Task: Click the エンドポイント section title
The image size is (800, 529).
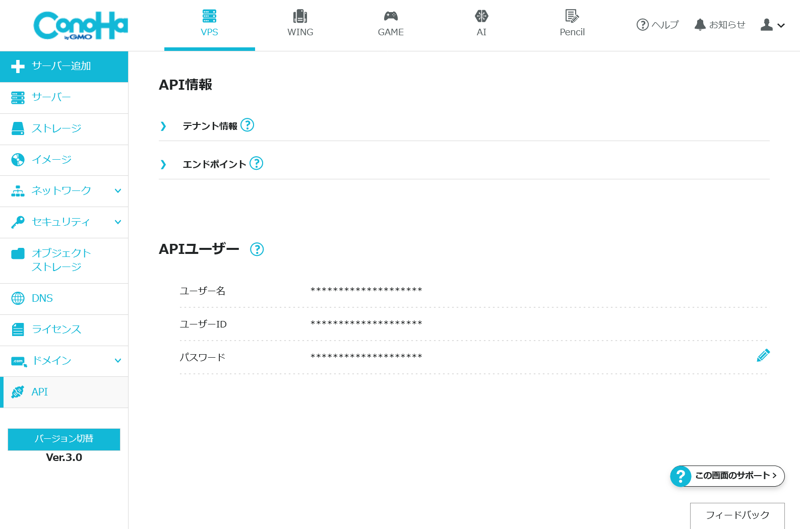Action: 214,164
